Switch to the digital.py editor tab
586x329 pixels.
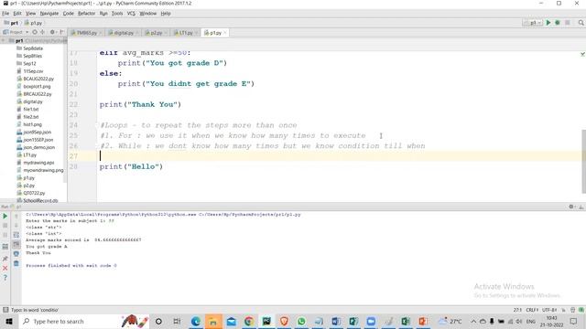tap(124, 33)
